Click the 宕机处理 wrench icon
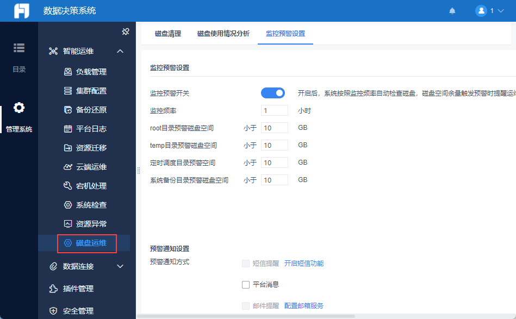 (x=68, y=186)
